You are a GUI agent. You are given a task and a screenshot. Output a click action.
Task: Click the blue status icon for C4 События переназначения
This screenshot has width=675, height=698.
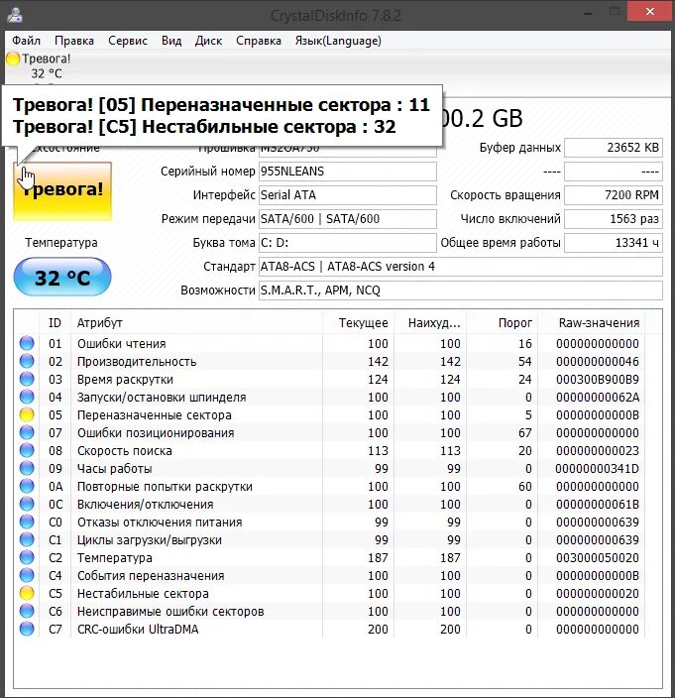click(x=27, y=575)
